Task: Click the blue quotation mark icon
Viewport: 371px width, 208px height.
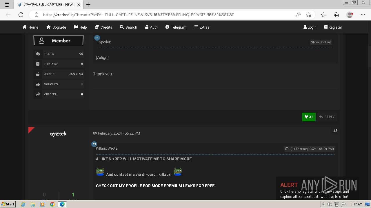Action: 94,144
